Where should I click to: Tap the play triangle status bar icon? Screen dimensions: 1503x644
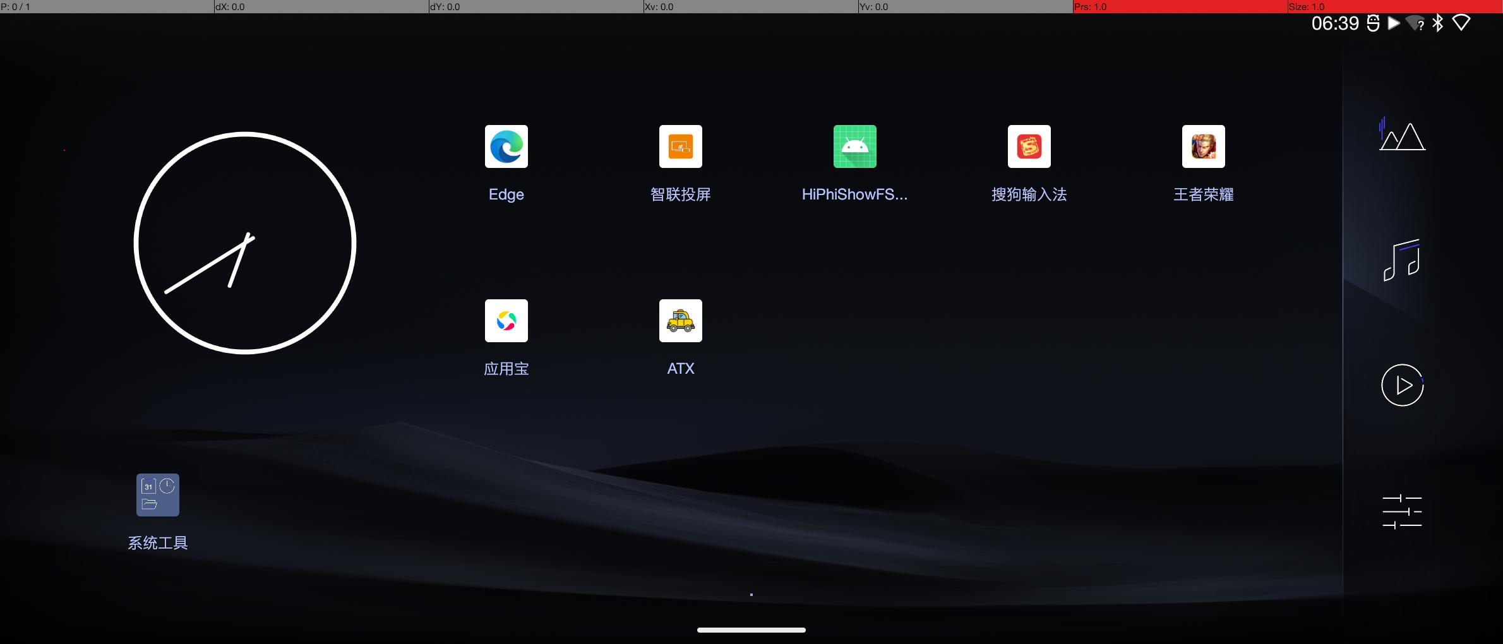[x=1394, y=23]
